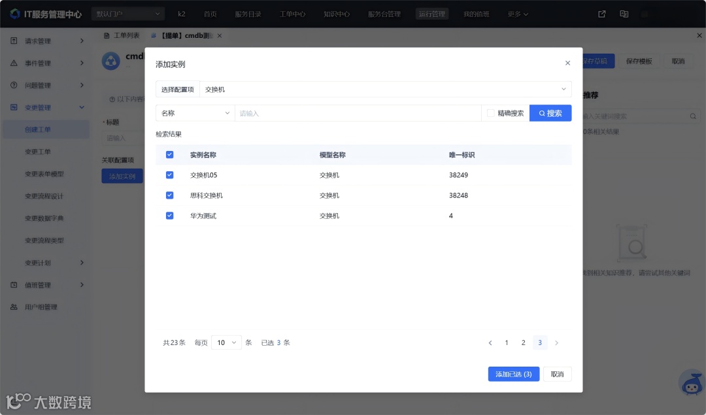Open the 服务台管理 navigation item
706x415 pixels.
384,14
